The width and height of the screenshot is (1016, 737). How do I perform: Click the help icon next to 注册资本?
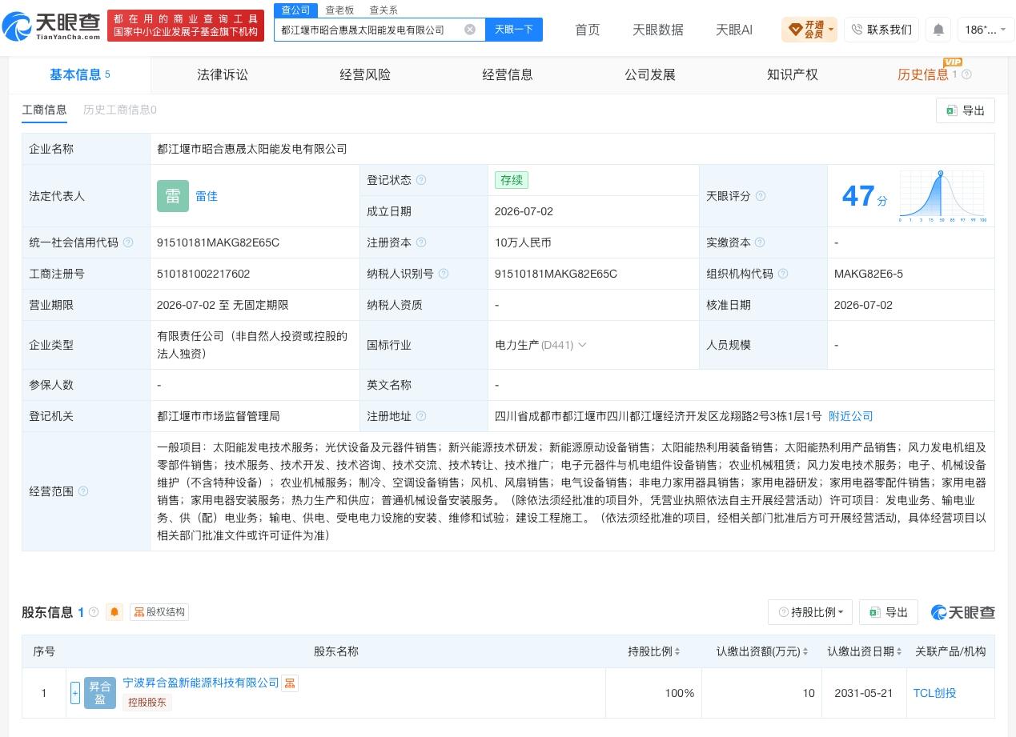pos(421,242)
